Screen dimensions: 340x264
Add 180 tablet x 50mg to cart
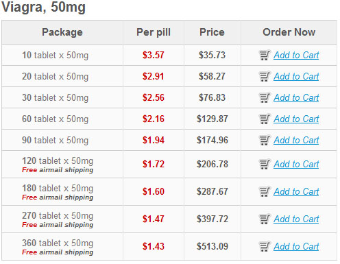(296, 191)
